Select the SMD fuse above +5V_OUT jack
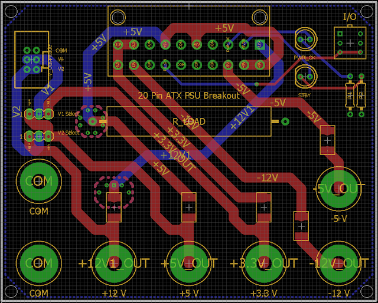 (189, 208)
